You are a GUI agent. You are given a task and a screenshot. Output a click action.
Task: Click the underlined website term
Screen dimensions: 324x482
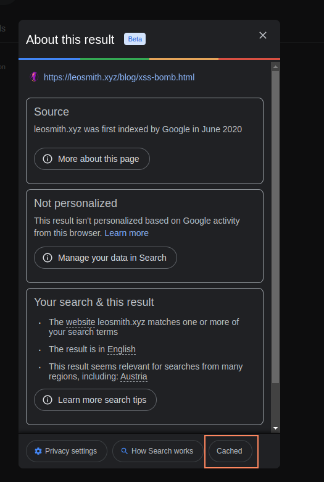pos(80,322)
